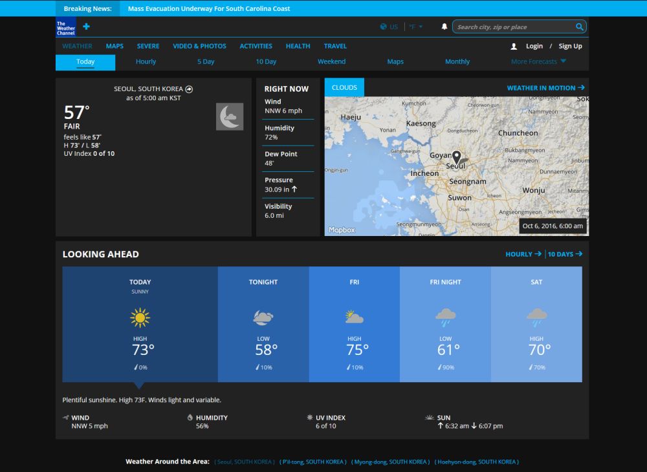Click inside the city search field
Image resolution: width=647 pixels, height=472 pixels.
511,27
